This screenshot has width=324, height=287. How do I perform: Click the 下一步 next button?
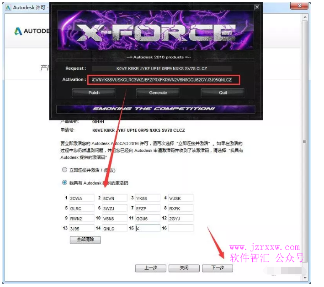pos(218,268)
